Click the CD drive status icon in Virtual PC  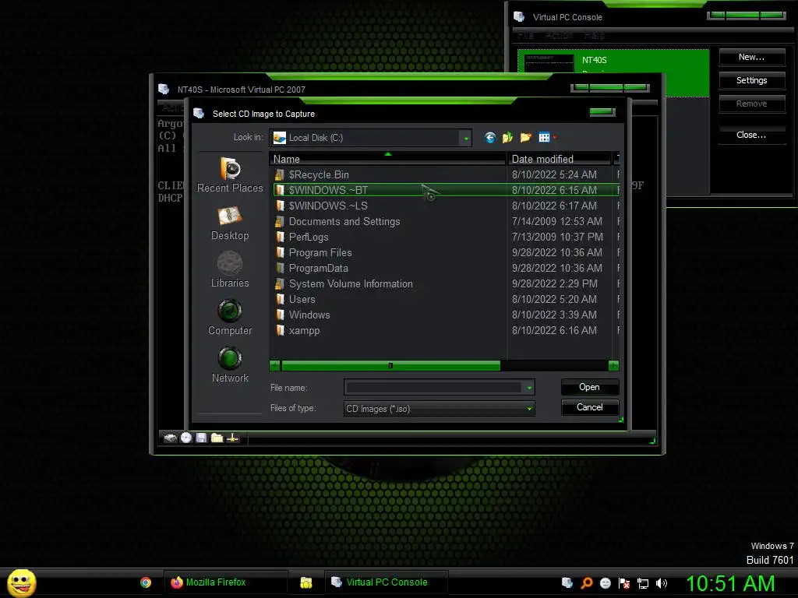[x=186, y=438]
